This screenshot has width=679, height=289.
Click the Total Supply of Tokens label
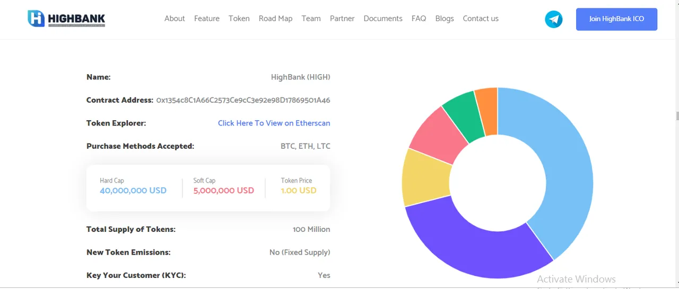pyautogui.click(x=131, y=229)
